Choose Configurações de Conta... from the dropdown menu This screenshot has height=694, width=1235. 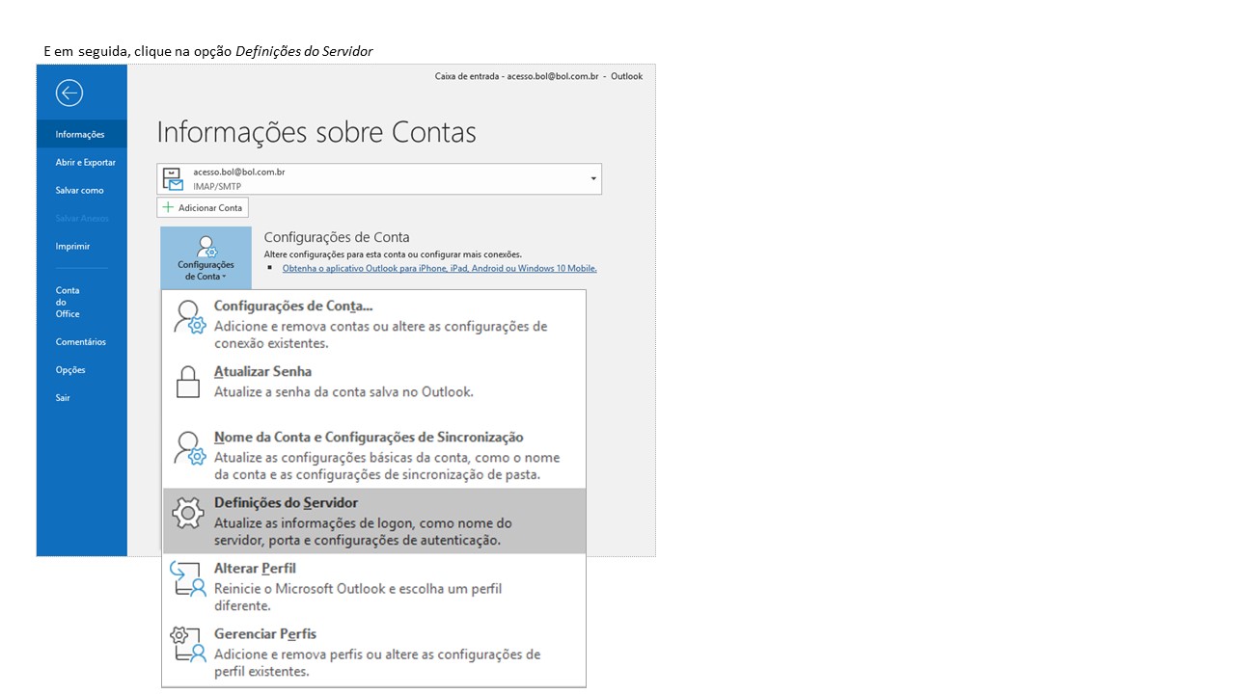tap(374, 323)
